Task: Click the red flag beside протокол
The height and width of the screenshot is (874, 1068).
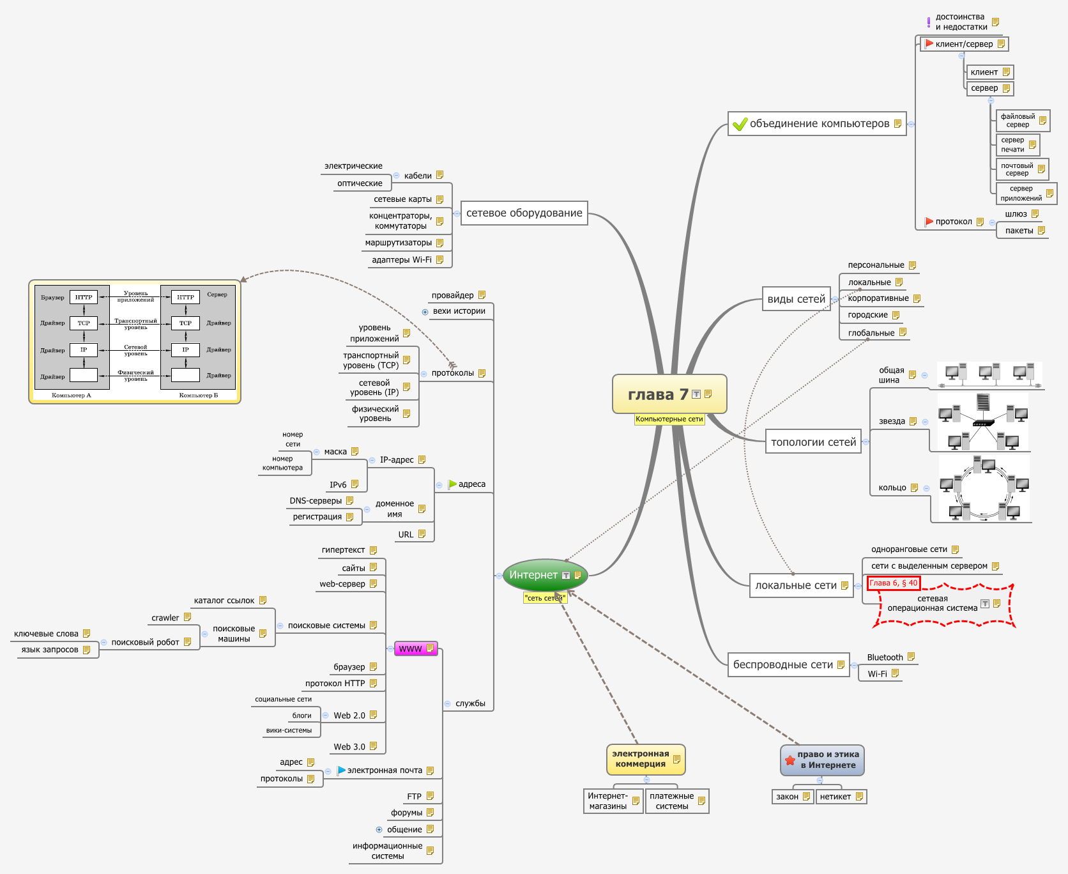Action: point(929,222)
